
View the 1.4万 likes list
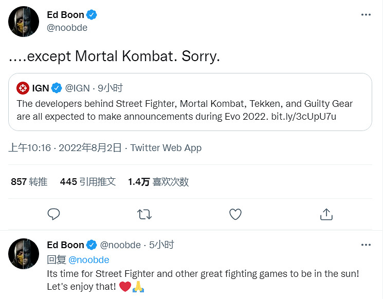(x=158, y=181)
